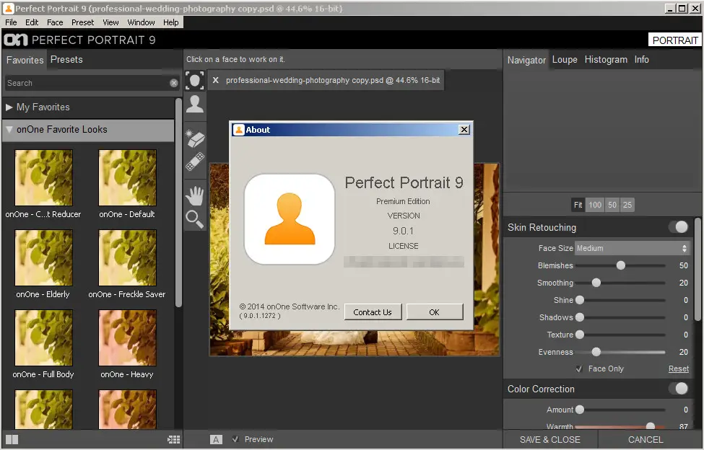Click the PORTRAIT module button
Screen dimensions: 704x450
[x=675, y=40]
